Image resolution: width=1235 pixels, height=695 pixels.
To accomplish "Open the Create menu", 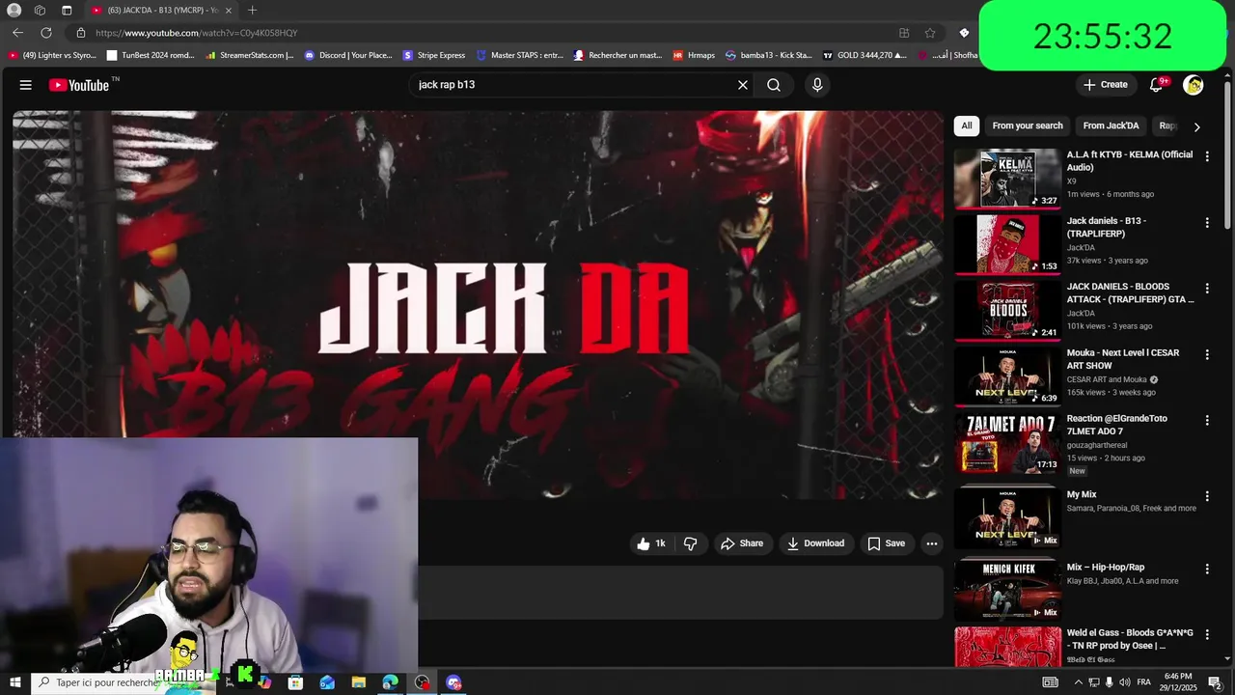I will [x=1106, y=85].
